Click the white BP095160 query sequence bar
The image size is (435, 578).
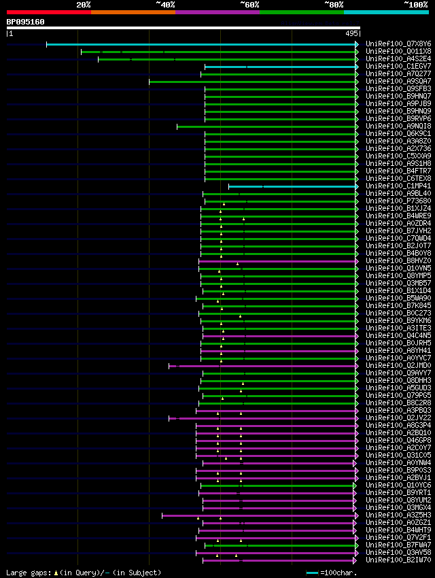tap(183, 28)
